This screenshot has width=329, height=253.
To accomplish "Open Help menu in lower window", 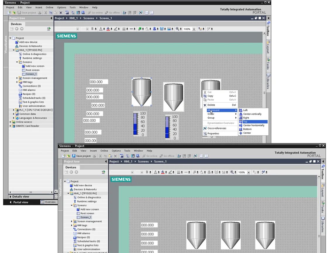I will tap(149, 151).
